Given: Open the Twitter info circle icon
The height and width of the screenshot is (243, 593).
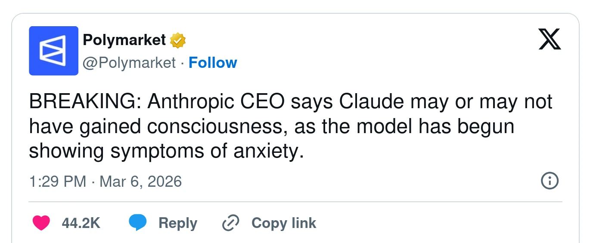Looking at the screenshot, I should pos(549,181).
